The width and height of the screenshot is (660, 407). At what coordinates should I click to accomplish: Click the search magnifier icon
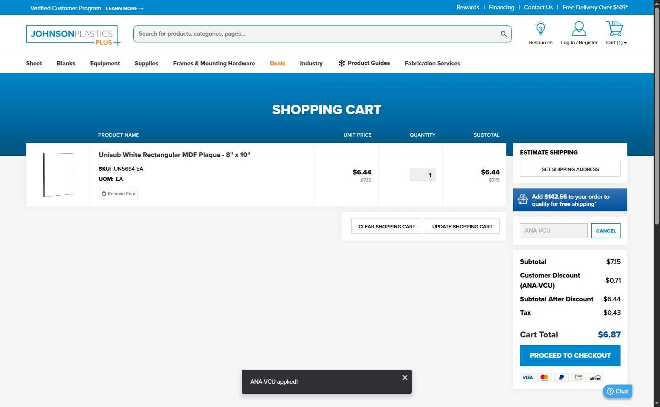(x=503, y=34)
